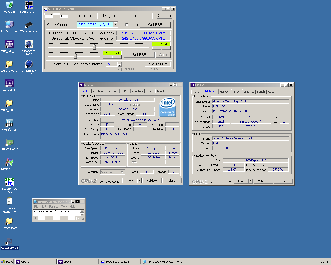
Task: Open the HWInfo_724 desktop icon
Action: [x=9, y=125]
